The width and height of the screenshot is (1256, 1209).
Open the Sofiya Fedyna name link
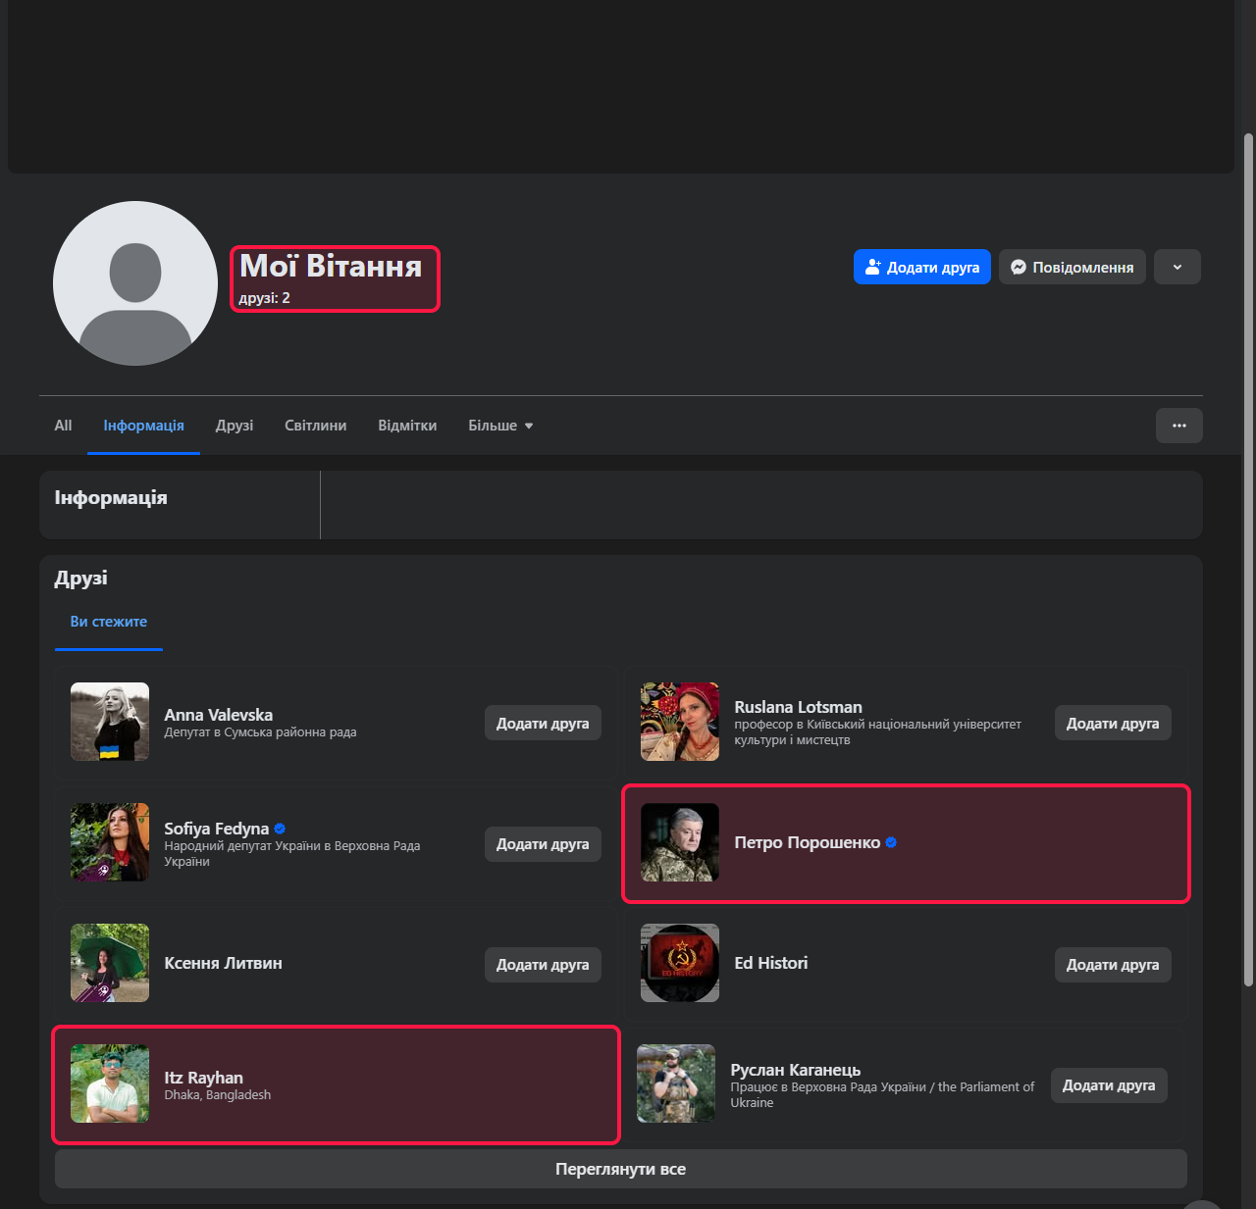point(217,829)
